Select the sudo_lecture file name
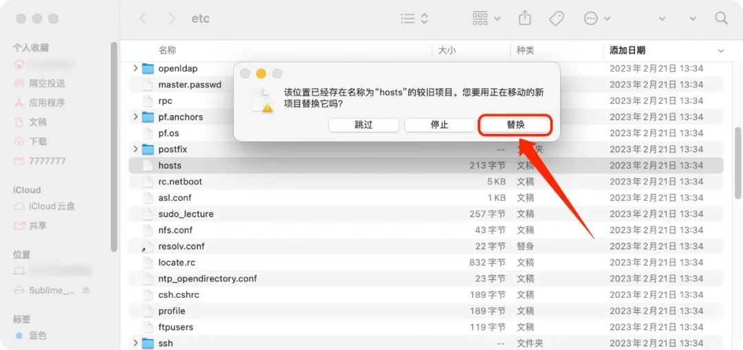This screenshot has height=350, width=743. point(186,214)
